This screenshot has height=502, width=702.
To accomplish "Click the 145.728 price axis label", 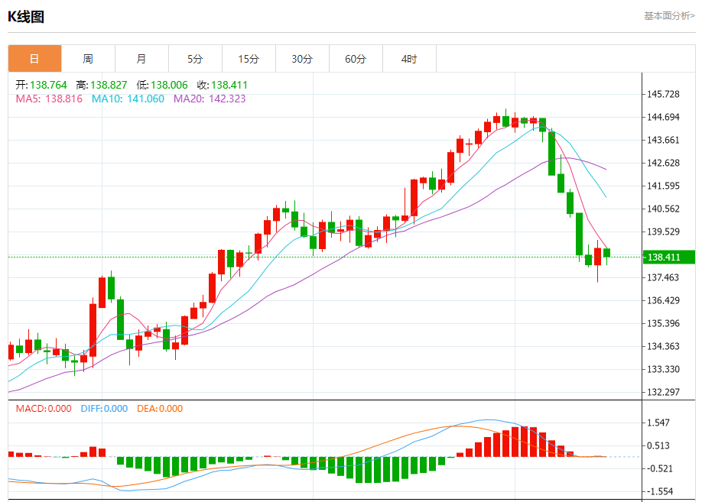I will click(663, 95).
